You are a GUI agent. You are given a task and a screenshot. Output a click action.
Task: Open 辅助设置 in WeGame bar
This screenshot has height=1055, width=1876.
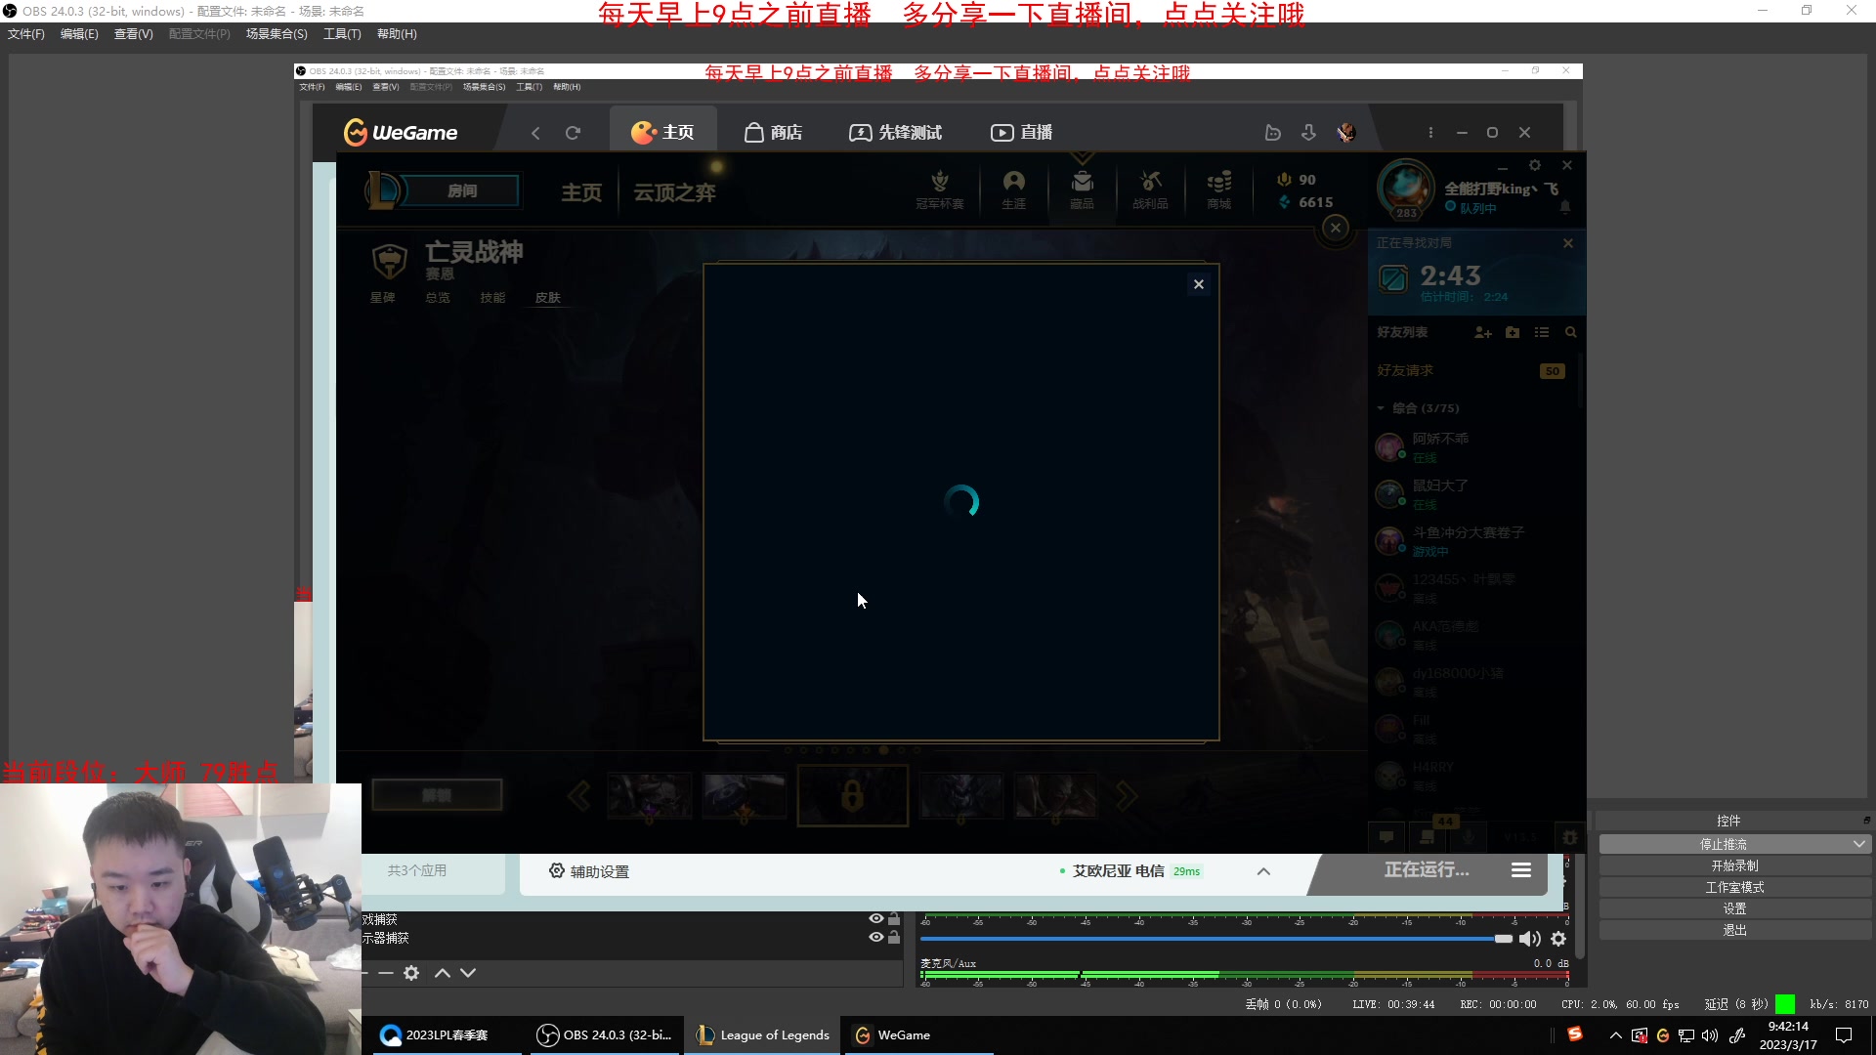tap(589, 871)
